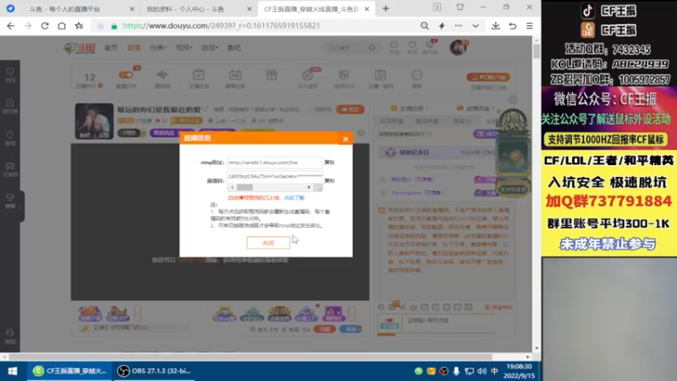Open the browser hamburger menu
Image resolution: width=677 pixels, height=381 pixels.
pyautogui.click(x=530, y=26)
